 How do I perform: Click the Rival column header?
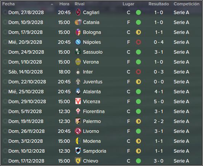pos(80,4)
